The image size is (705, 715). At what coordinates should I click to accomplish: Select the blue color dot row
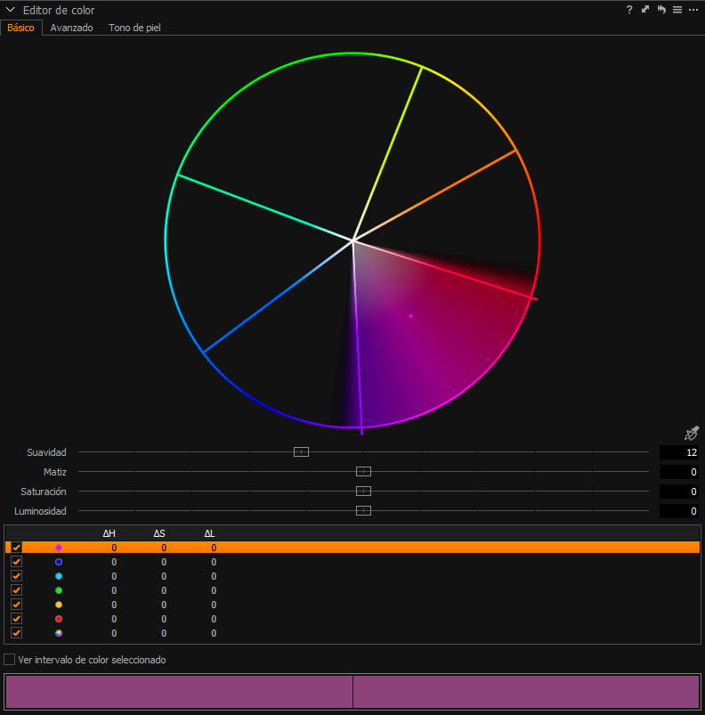pos(59,562)
